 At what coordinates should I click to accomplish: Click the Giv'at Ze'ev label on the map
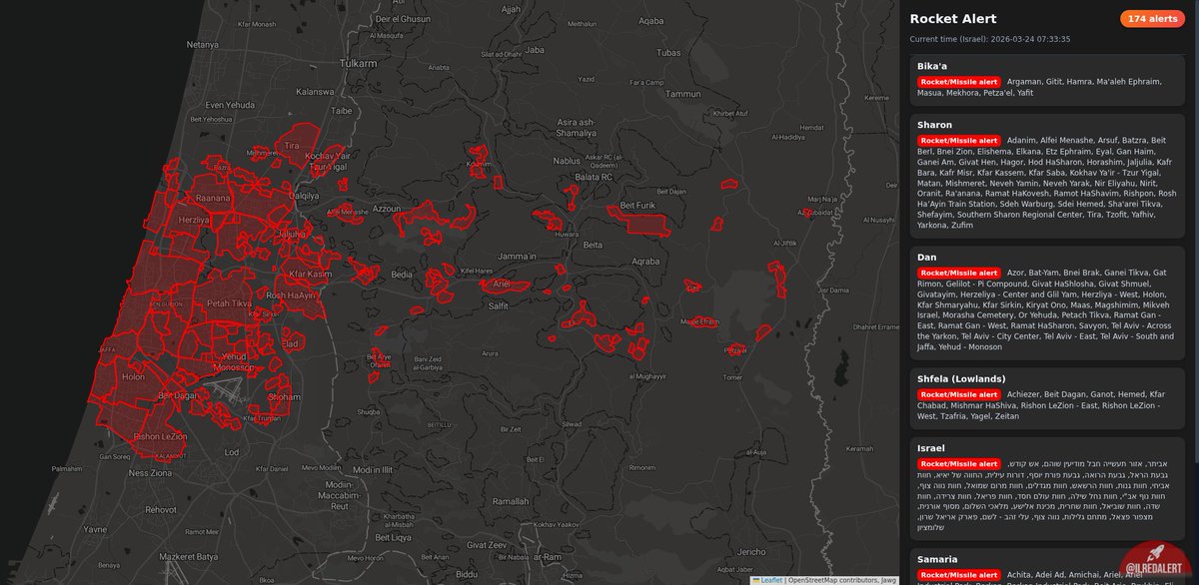click(487, 544)
